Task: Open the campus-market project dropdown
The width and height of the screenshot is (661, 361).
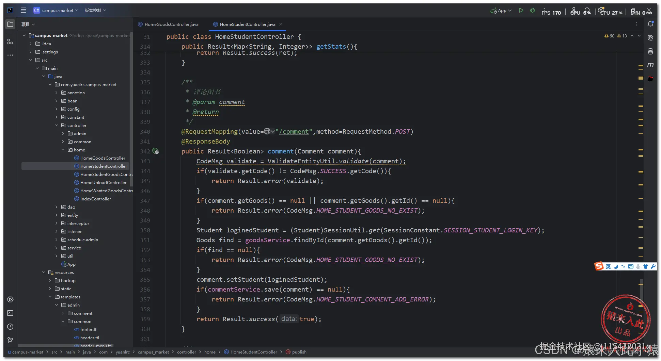Action: pos(56,10)
